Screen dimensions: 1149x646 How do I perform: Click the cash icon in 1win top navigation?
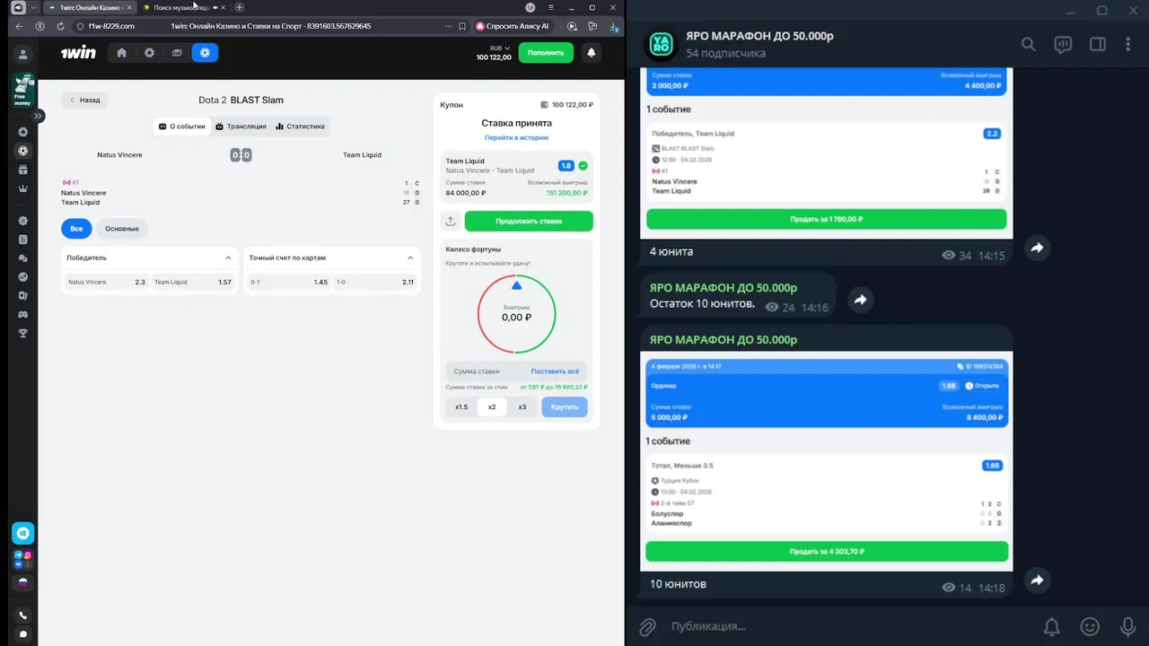click(x=177, y=53)
